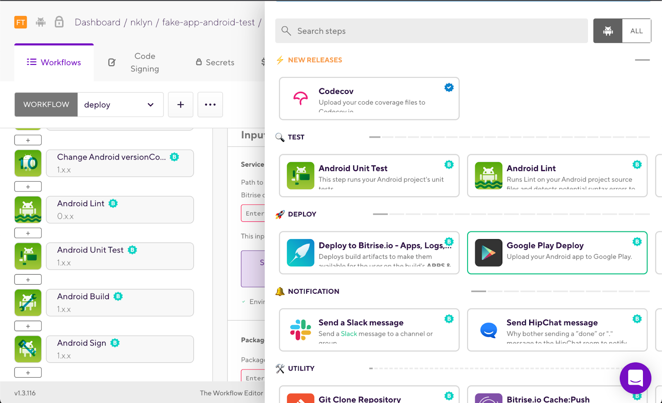Click the WORKFLOW label button
The height and width of the screenshot is (403, 662).
tap(46, 105)
